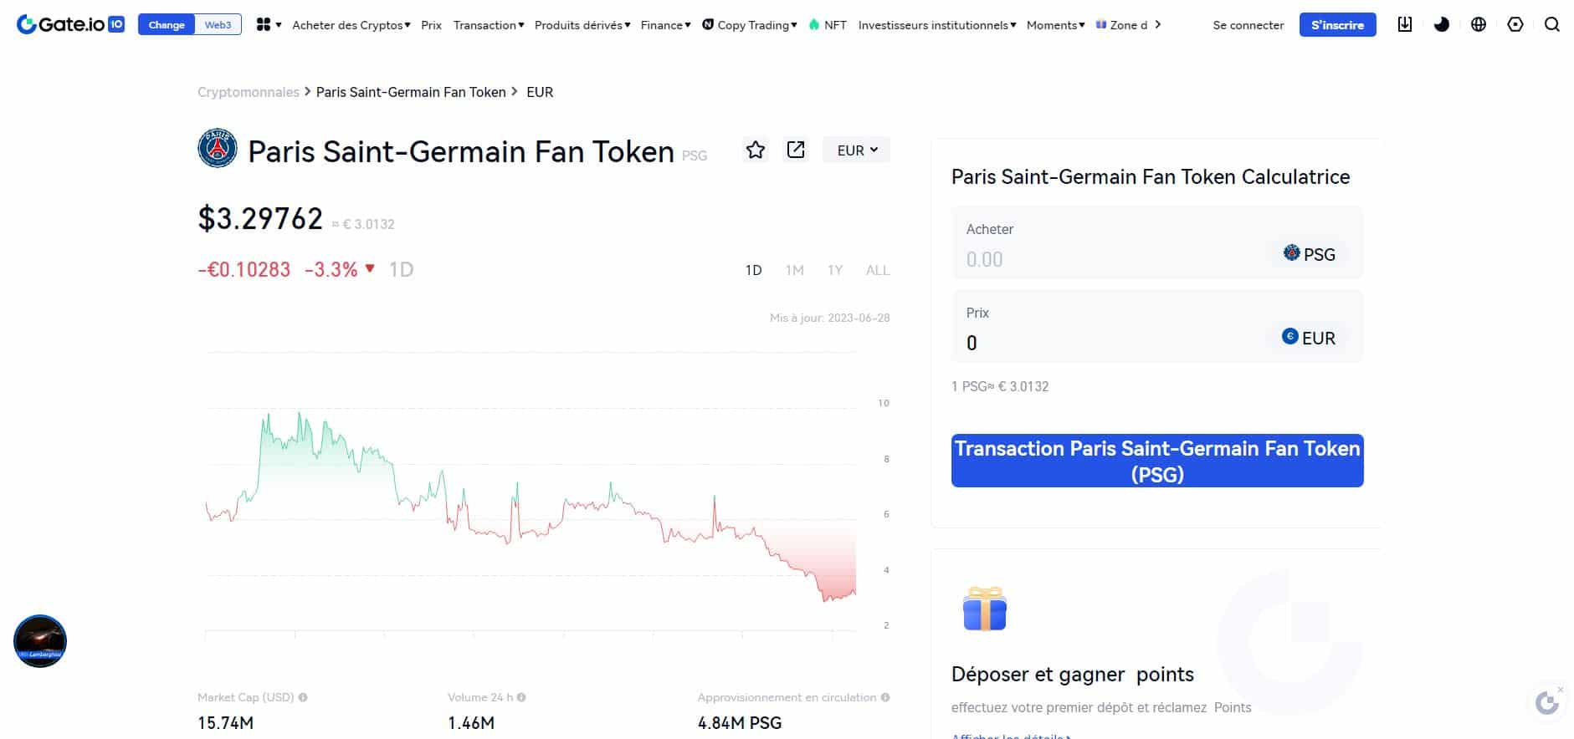The width and height of the screenshot is (1574, 739).
Task: Click the search magnifier icon
Action: pos(1552,24)
